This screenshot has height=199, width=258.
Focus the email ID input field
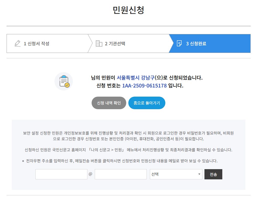pos(61,174)
